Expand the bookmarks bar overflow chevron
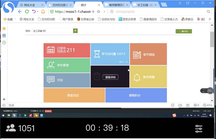The image size is (216, 139). click(x=210, y=19)
